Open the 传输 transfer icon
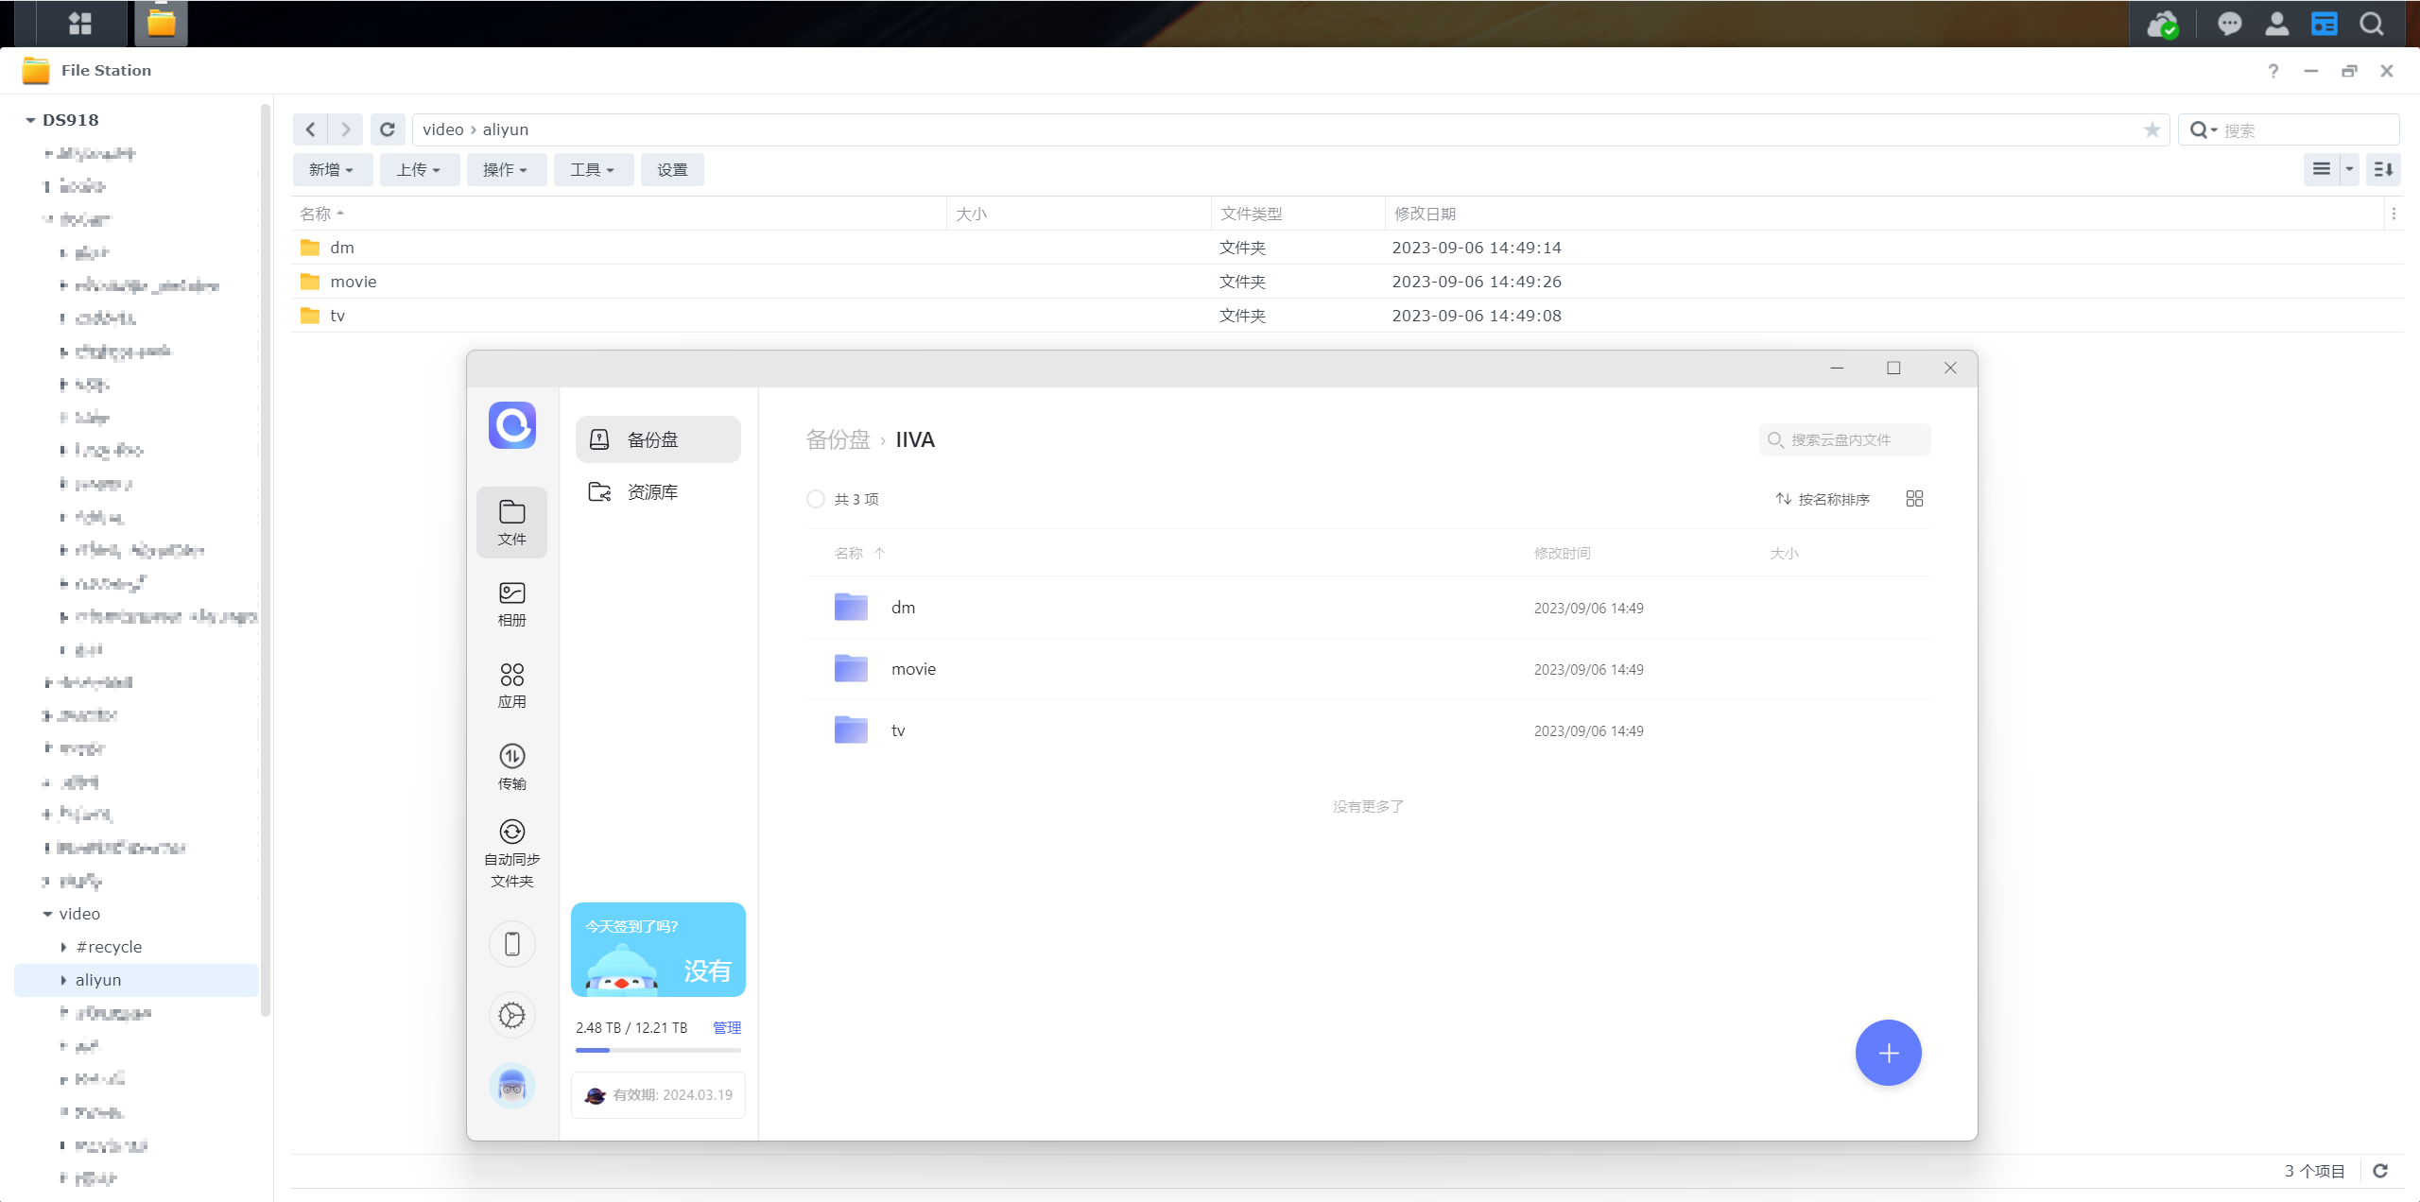 pyautogui.click(x=511, y=766)
